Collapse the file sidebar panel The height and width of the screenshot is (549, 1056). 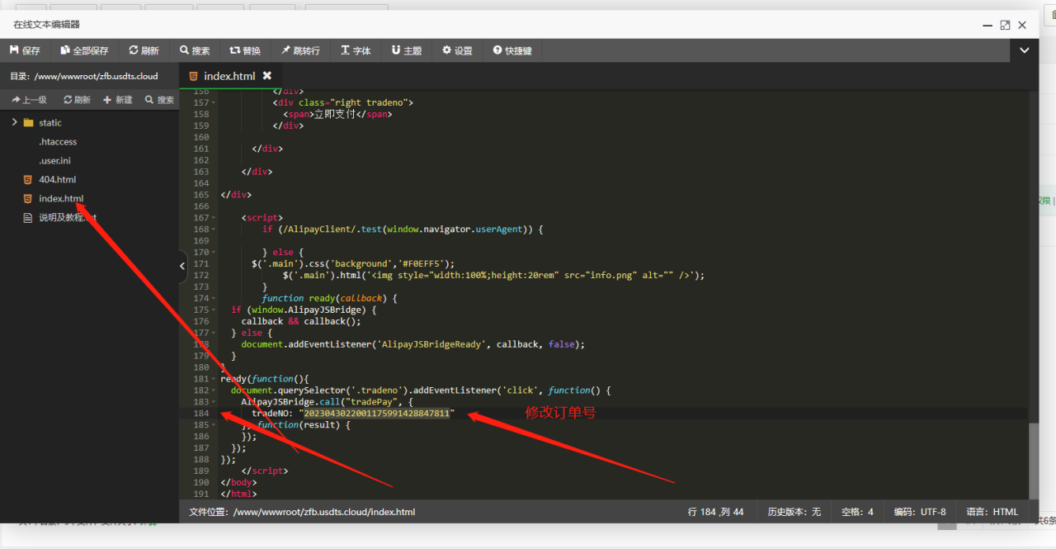183,266
